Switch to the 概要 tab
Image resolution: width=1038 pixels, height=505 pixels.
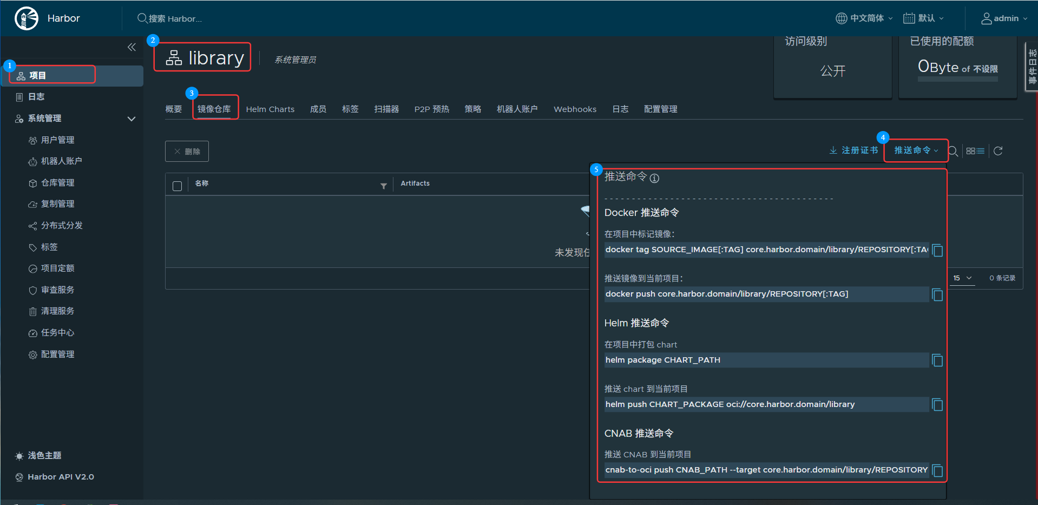point(174,109)
